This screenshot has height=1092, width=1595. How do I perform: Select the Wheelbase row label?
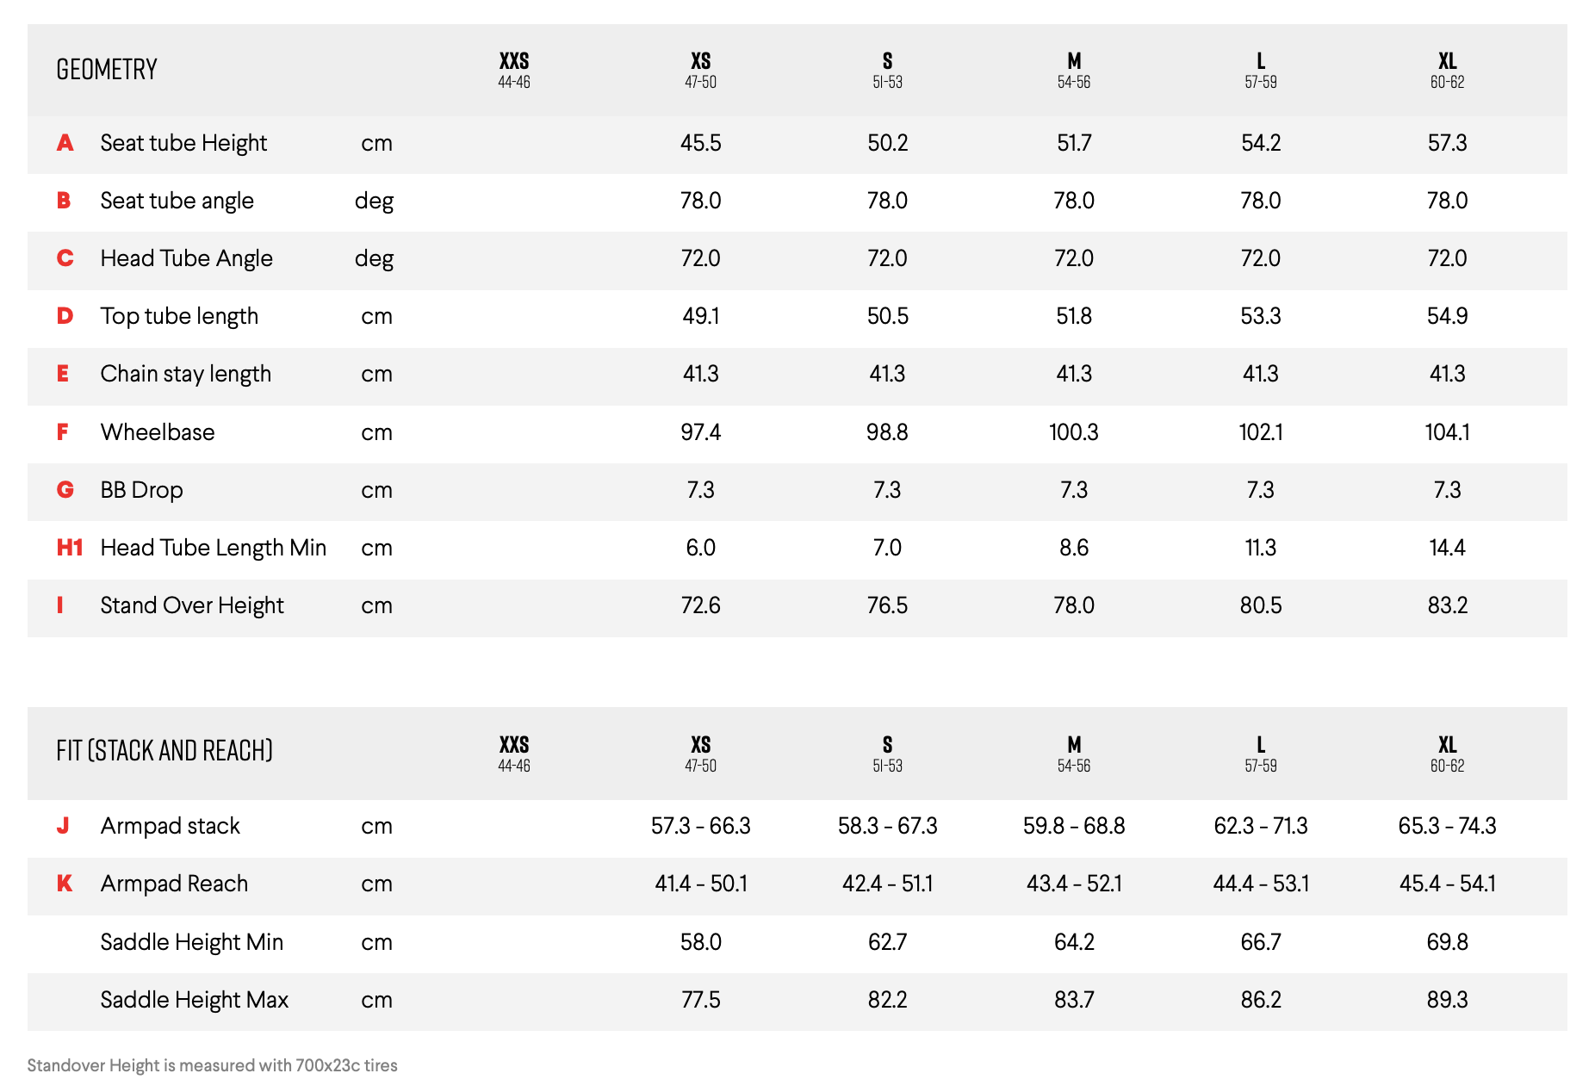coord(158,432)
